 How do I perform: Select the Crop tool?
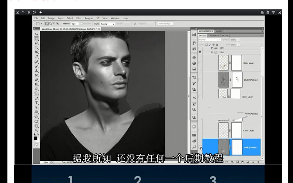pos(36,52)
